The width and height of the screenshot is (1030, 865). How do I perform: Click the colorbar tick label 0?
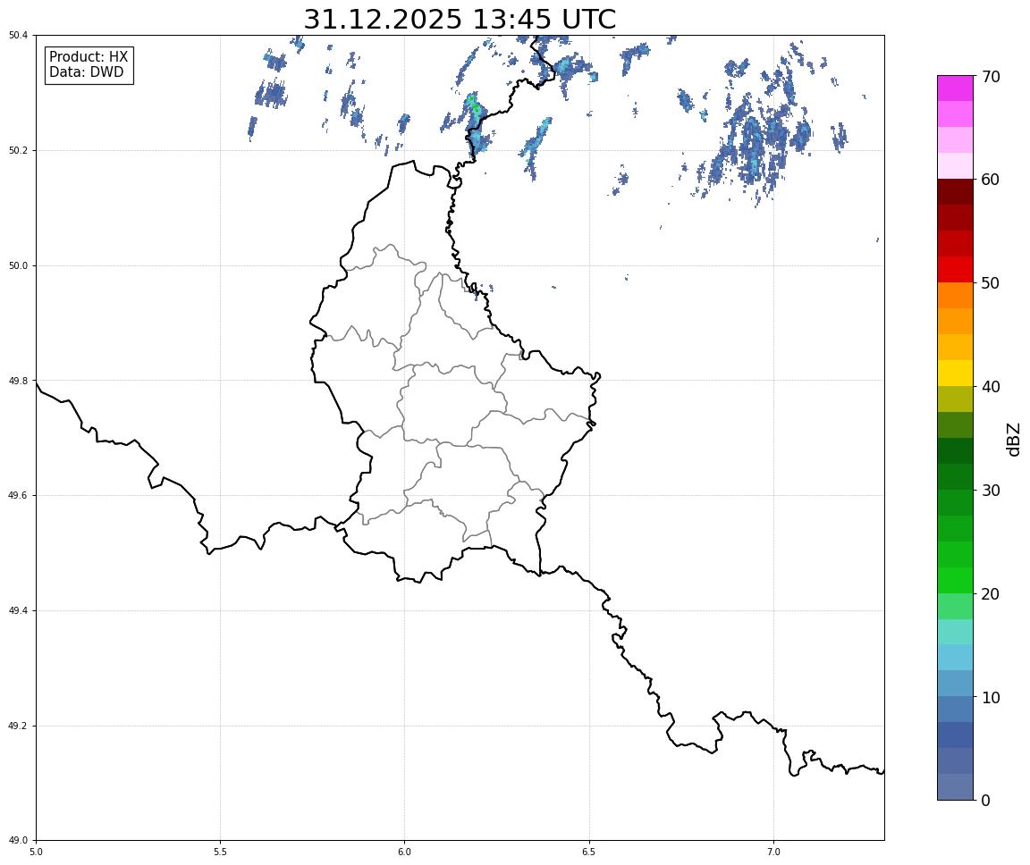(986, 800)
